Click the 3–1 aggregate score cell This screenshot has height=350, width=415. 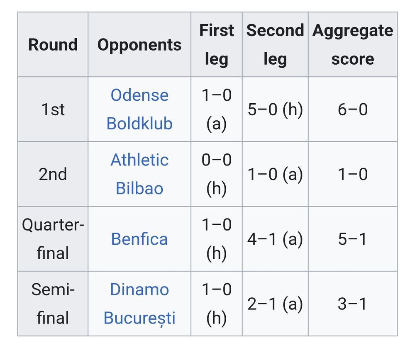(x=353, y=304)
